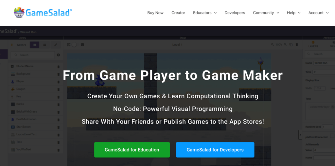The image size is (335, 166).
Task: Open the Developers page
Action: click(x=235, y=13)
